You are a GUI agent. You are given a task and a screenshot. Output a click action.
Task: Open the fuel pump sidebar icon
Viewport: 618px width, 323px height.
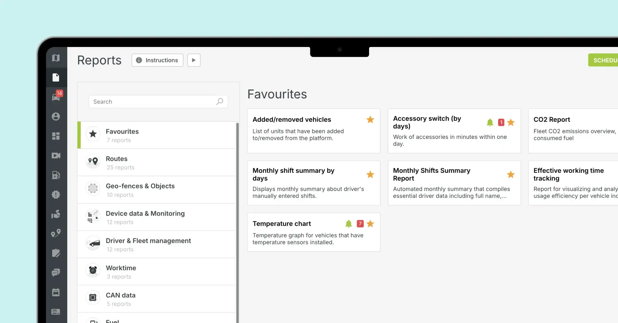[x=56, y=175]
